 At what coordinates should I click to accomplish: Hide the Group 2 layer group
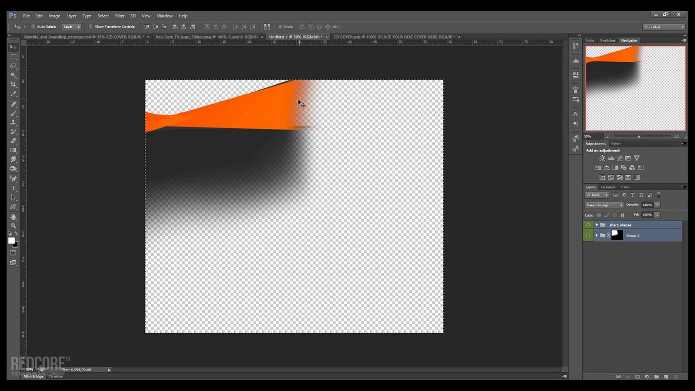point(588,235)
